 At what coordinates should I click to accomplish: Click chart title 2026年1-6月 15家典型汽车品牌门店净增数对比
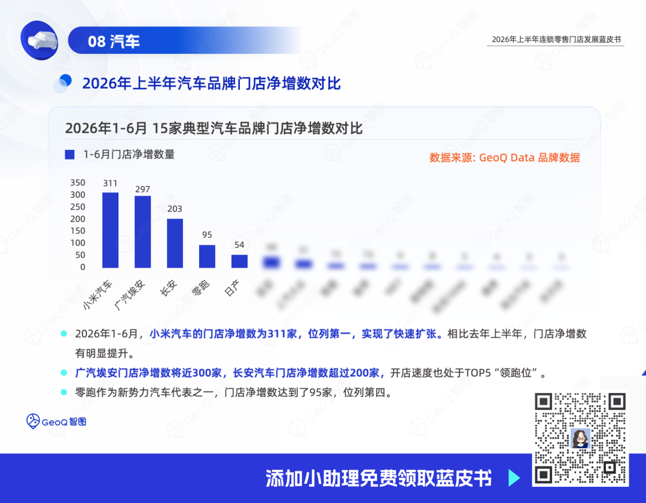tap(214, 128)
